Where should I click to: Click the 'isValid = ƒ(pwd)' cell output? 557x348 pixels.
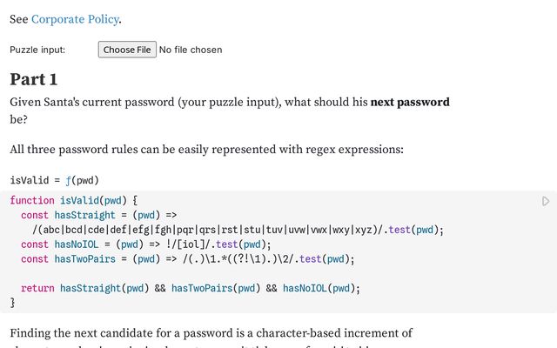click(54, 180)
